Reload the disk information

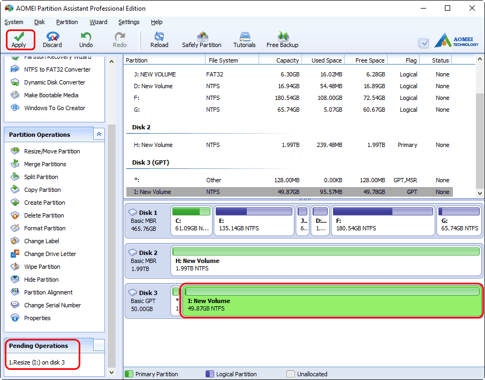coord(159,39)
